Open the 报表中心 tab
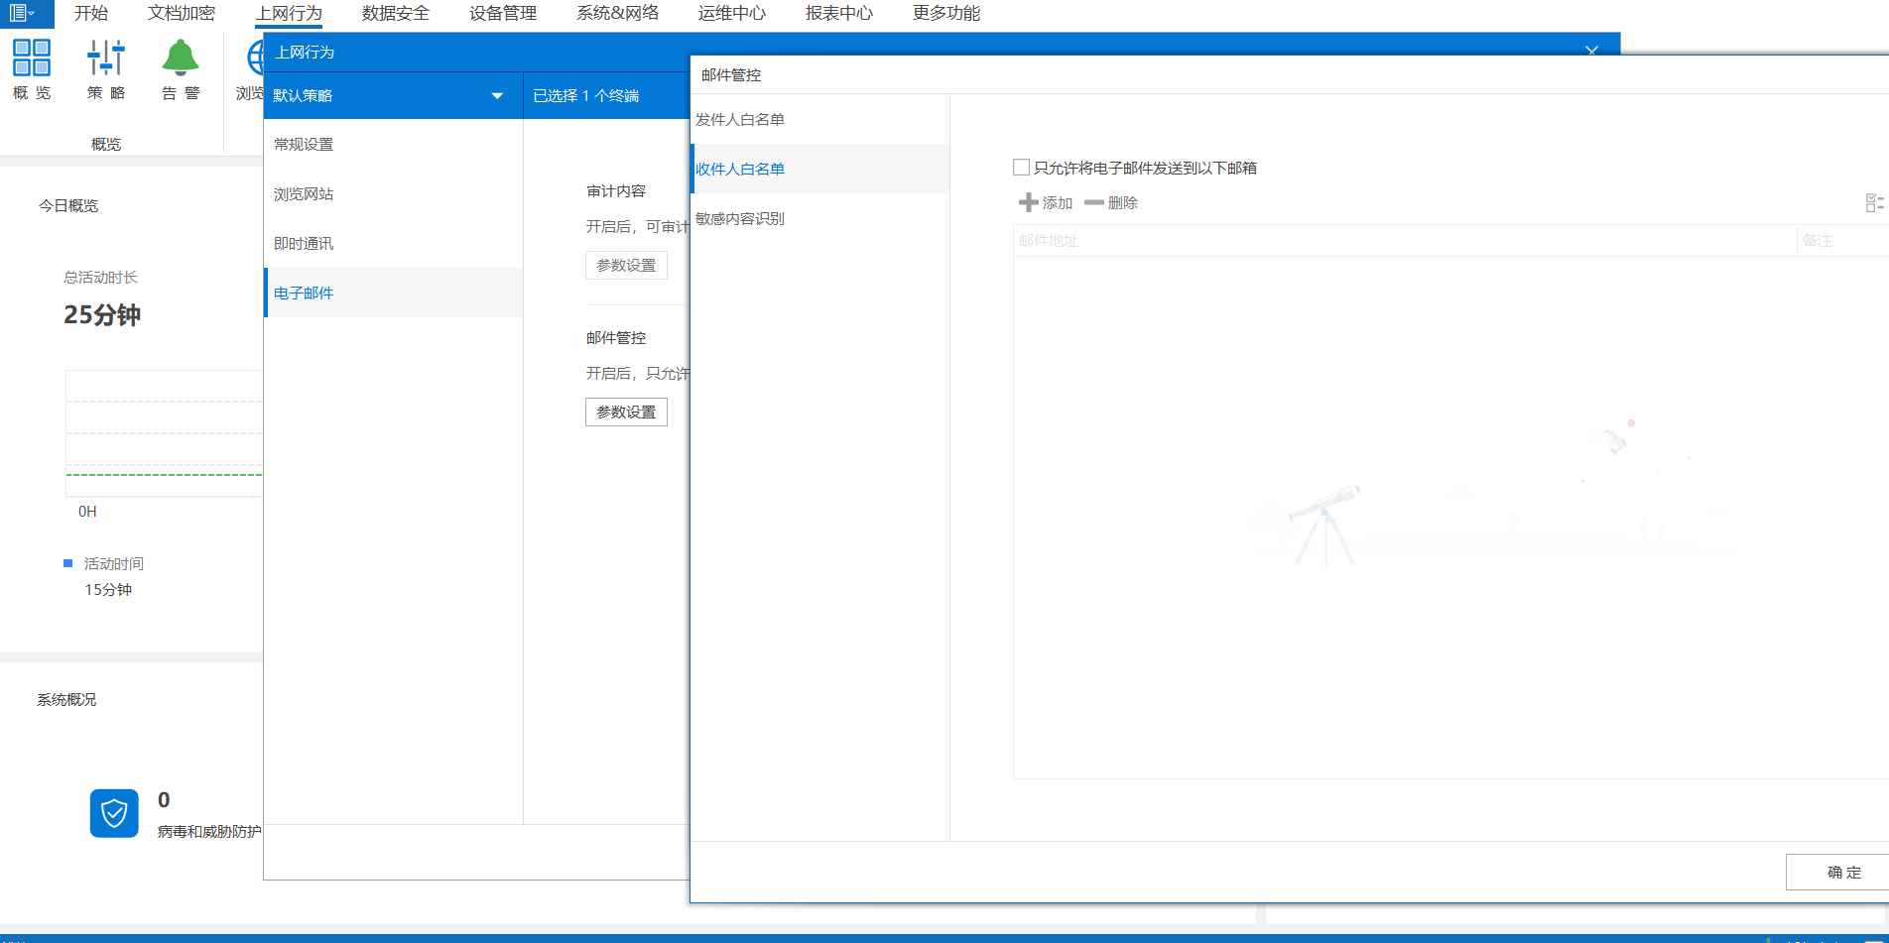 [x=839, y=13]
